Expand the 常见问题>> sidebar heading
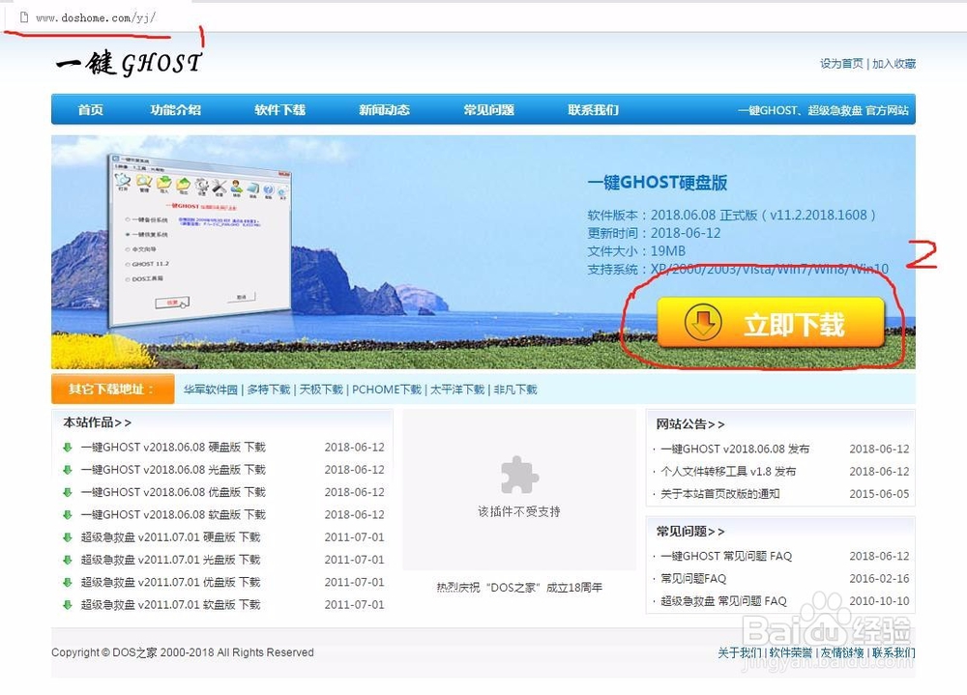Image resolution: width=967 pixels, height=695 pixels. [690, 532]
